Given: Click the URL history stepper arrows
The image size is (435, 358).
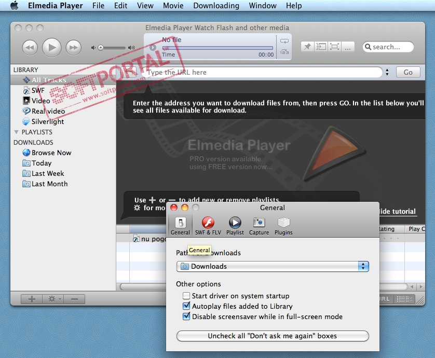Looking at the screenshot, I should pos(387,72).
